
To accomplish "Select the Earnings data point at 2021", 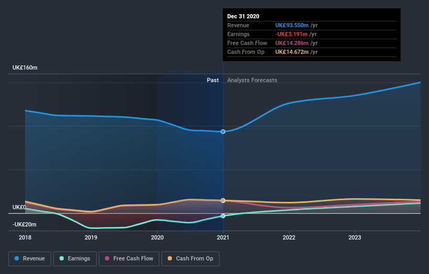I will (x=223, y=216).
